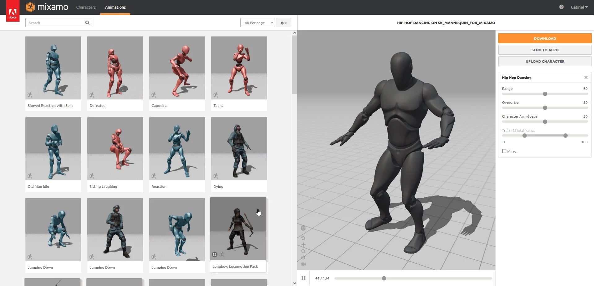Image resolution: width=594 pixels, height=286 pixels.
Task: Click the reset camera power icon
Action: 303,258
